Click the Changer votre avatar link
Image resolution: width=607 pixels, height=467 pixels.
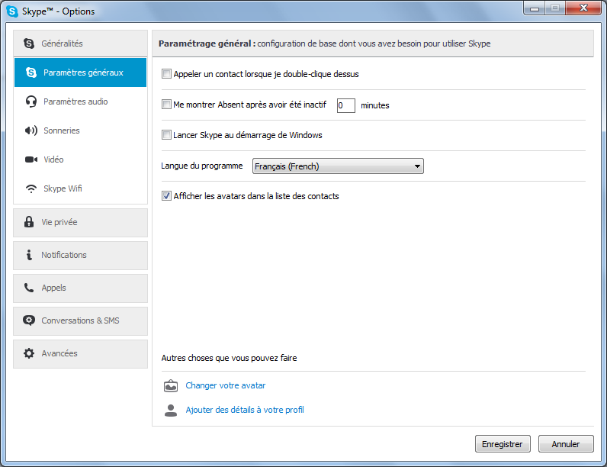click(x=226, y=385)
